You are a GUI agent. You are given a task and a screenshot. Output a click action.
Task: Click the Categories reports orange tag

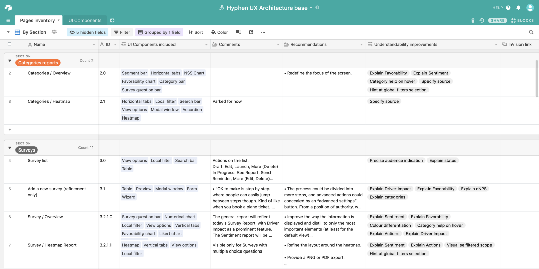(x=38, y=63)
